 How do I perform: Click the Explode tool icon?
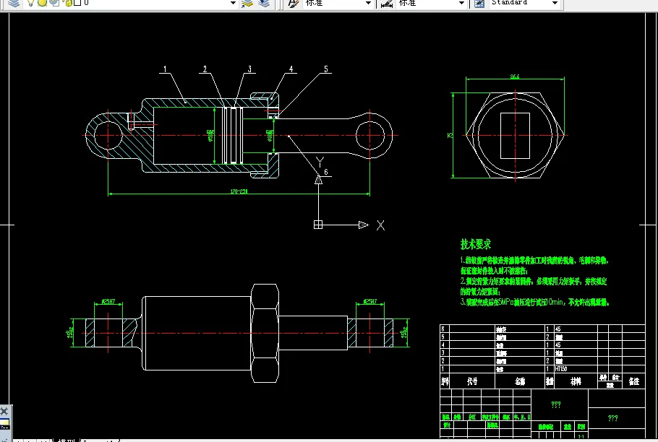(x=4, y=410)
